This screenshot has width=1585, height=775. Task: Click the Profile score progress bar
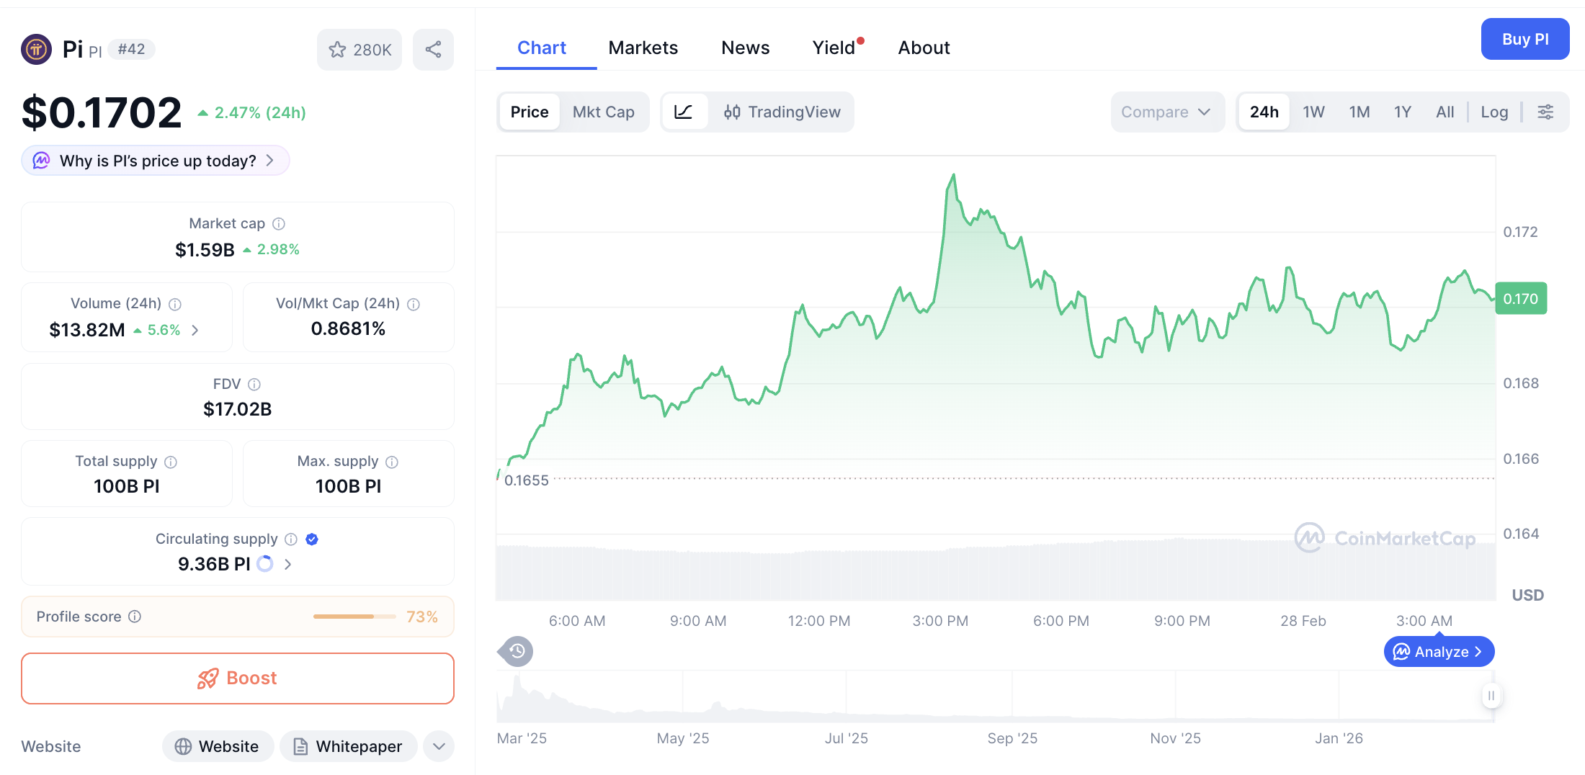[x=354, y=617]
